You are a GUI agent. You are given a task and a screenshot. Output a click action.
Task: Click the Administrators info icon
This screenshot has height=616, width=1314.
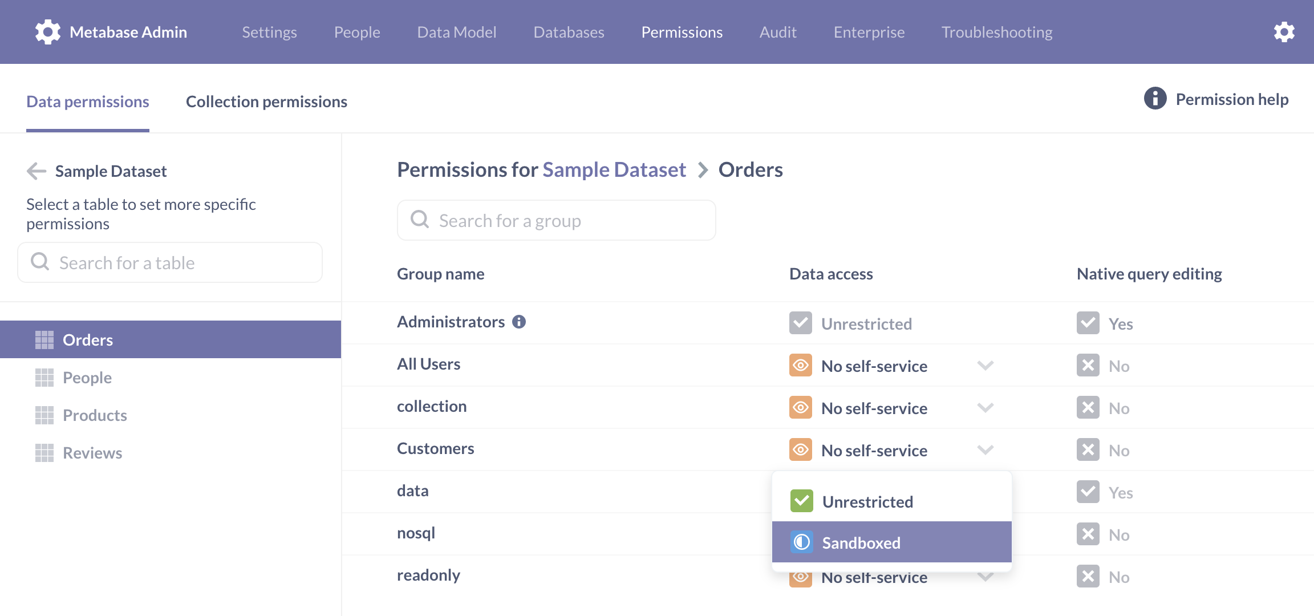(x=519, y=322)
